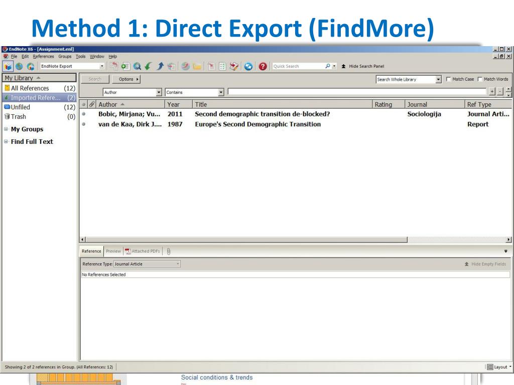Screen dimensions: 514x385
Task: Switch to Local Library Mode icon
Action: point(8,66)
